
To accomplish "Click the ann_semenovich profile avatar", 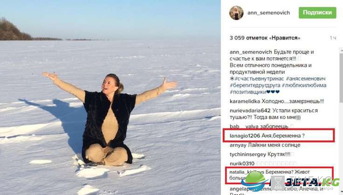I will click(x=236, y=13).
